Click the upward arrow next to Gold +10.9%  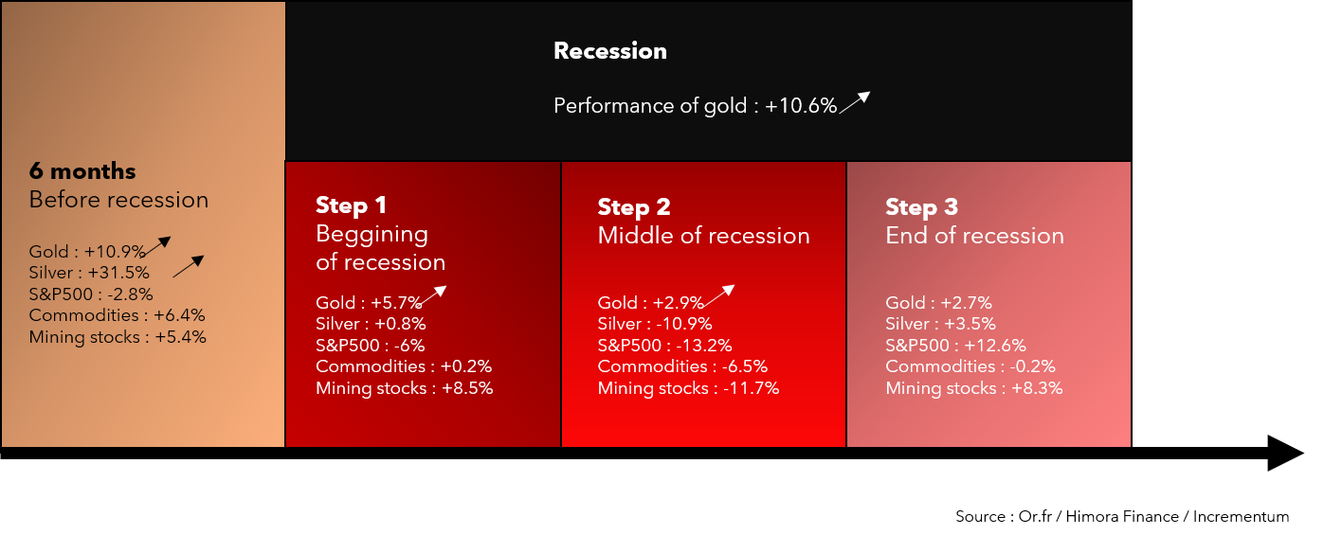point(157,247)
